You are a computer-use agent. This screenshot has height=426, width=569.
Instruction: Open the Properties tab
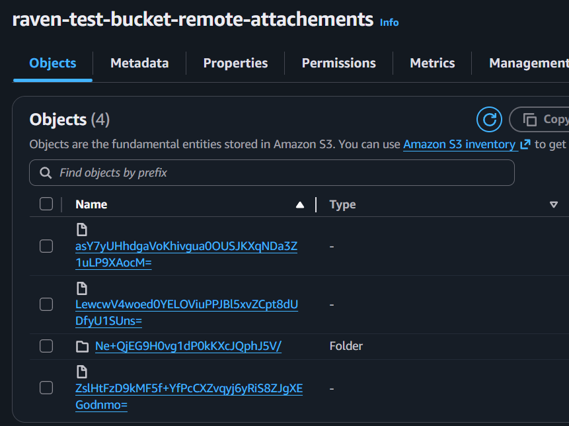coord(235,63)
